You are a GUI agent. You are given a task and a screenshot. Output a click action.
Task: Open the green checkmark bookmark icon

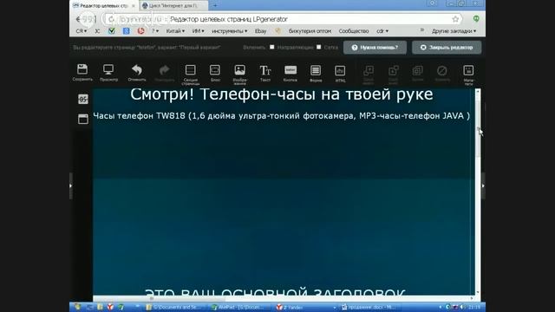tap(112, 31)
